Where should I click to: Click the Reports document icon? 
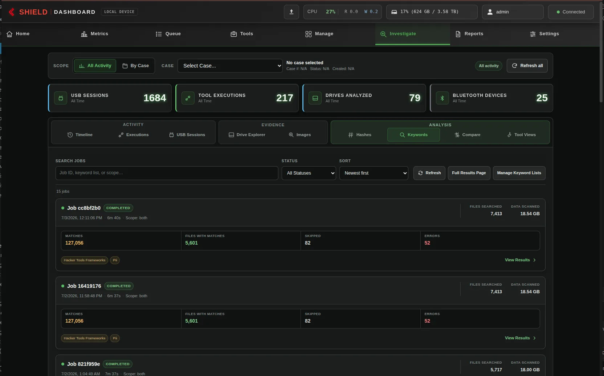pyautogui.click(x=458, y=34)
